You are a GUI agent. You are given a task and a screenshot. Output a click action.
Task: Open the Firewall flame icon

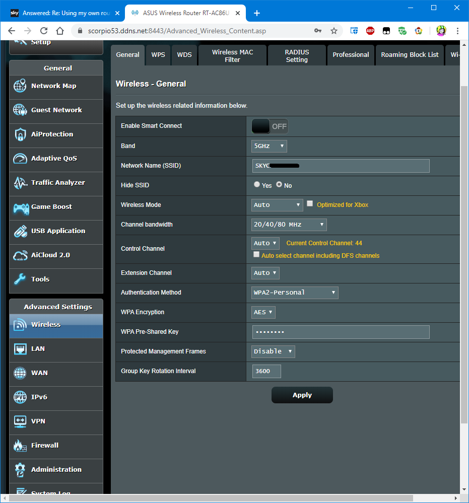pos(20,446)
